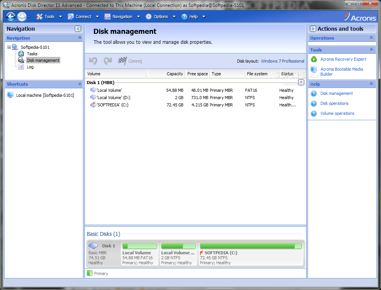Click the Redo arrow icon
This screenshot has width=381, height=290.
click(108, 61)
